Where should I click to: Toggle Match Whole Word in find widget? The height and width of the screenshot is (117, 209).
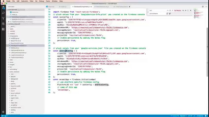pyautogui.click(x=170, y=10)
